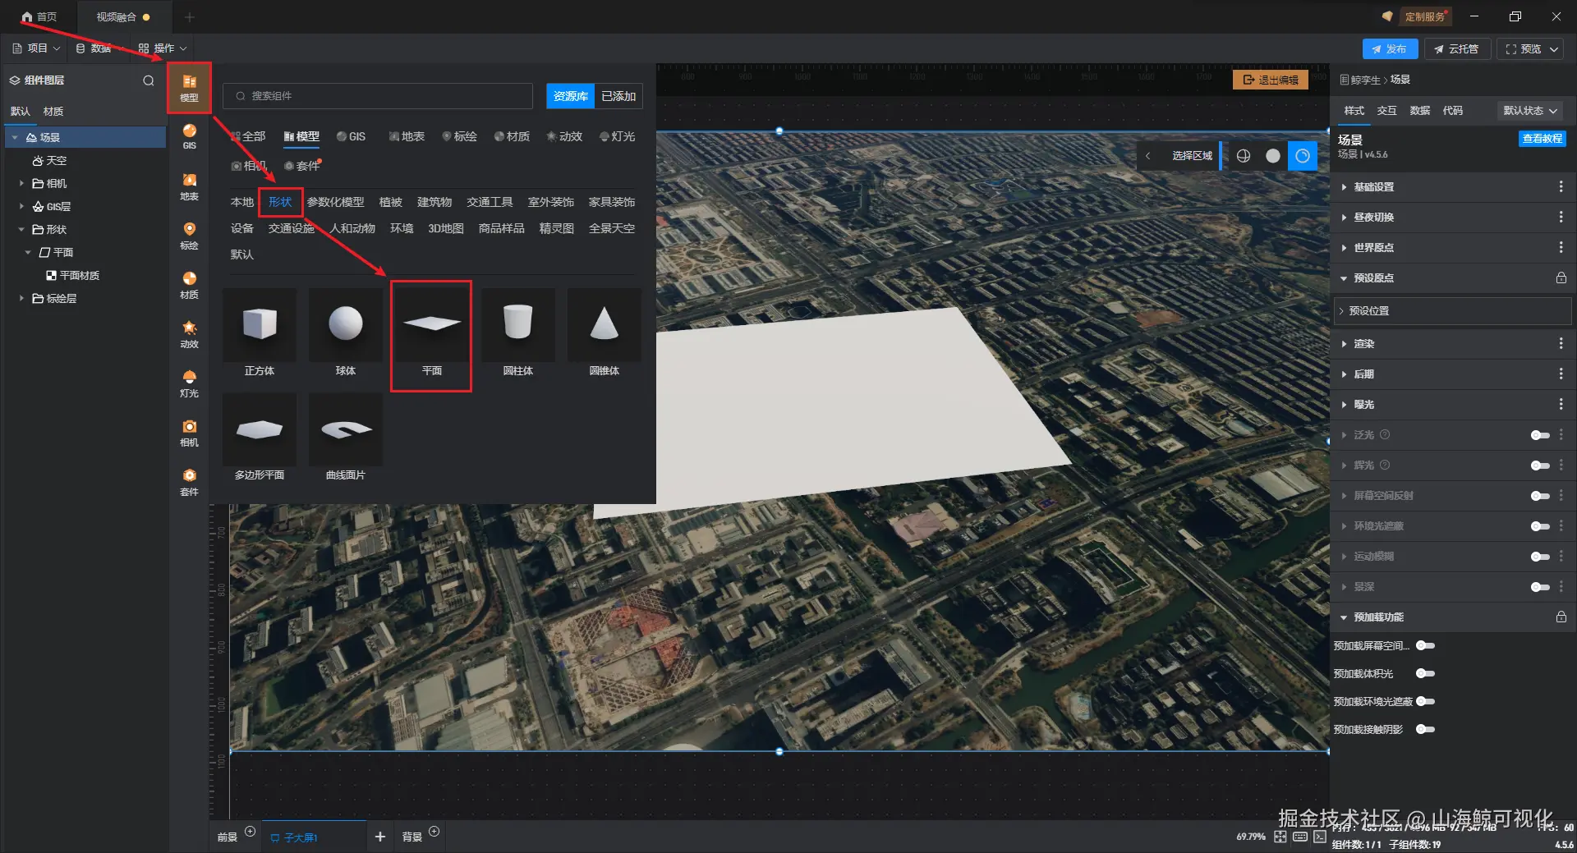
Task: Expand the 相机 tree node
Action: coord(21,184)
